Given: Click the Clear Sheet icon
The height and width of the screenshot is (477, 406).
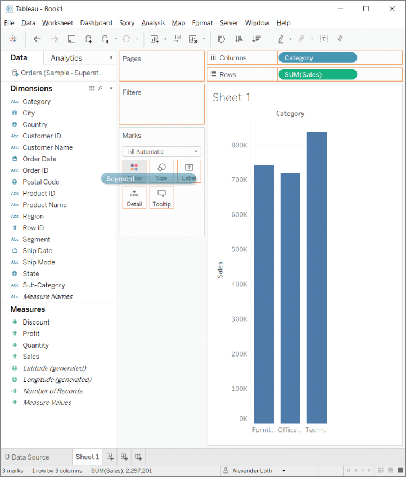Looking at the screenshot, I should [x=193, y=39].
